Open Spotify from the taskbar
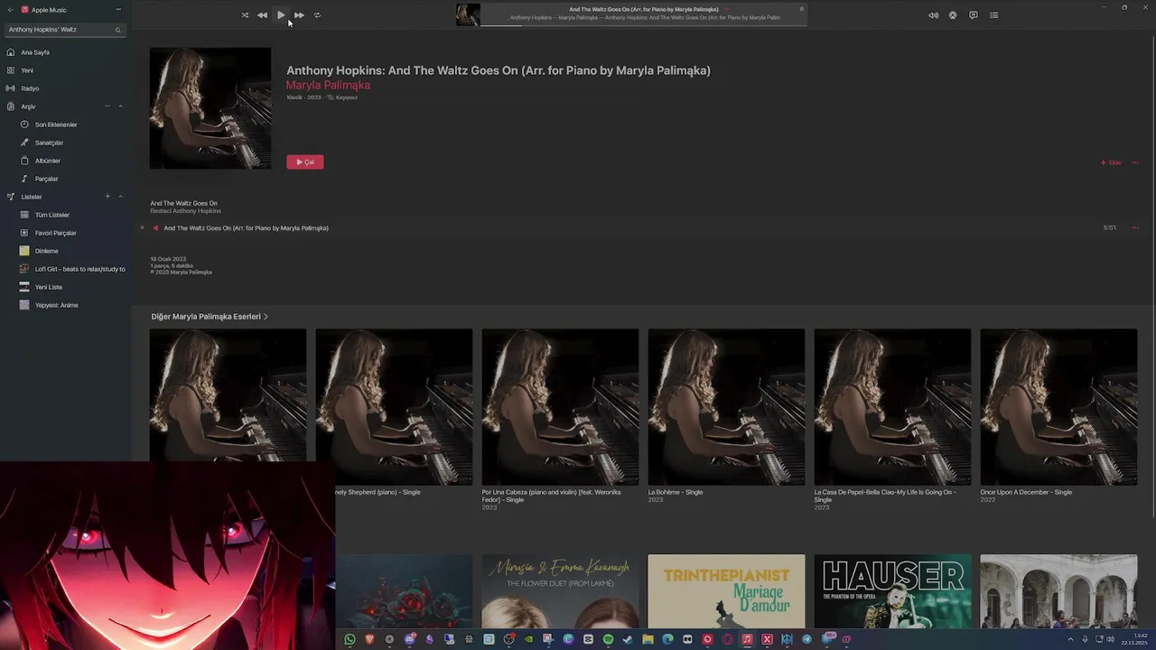 [608, 639]
